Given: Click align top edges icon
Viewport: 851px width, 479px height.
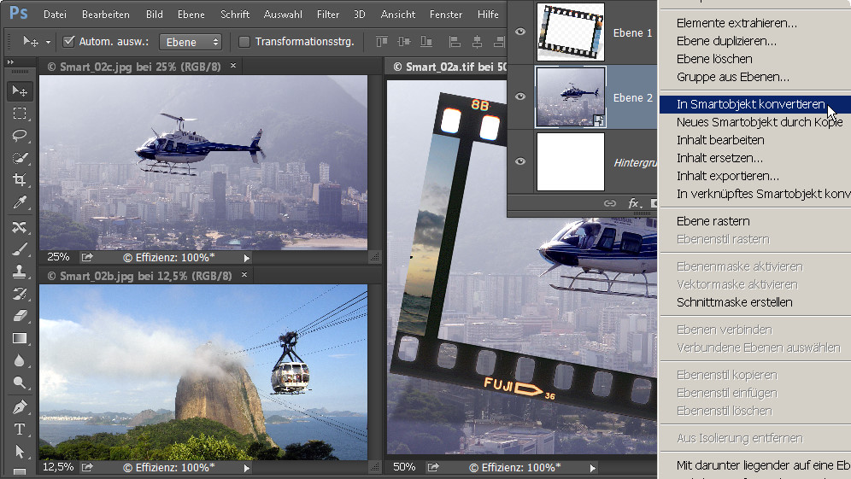Looking at the screenshot, I should pos(382,41).
